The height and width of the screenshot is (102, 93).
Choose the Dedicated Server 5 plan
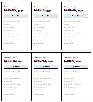46,16
